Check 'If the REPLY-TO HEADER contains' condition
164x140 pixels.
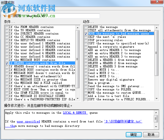click(x=7, y=40)
